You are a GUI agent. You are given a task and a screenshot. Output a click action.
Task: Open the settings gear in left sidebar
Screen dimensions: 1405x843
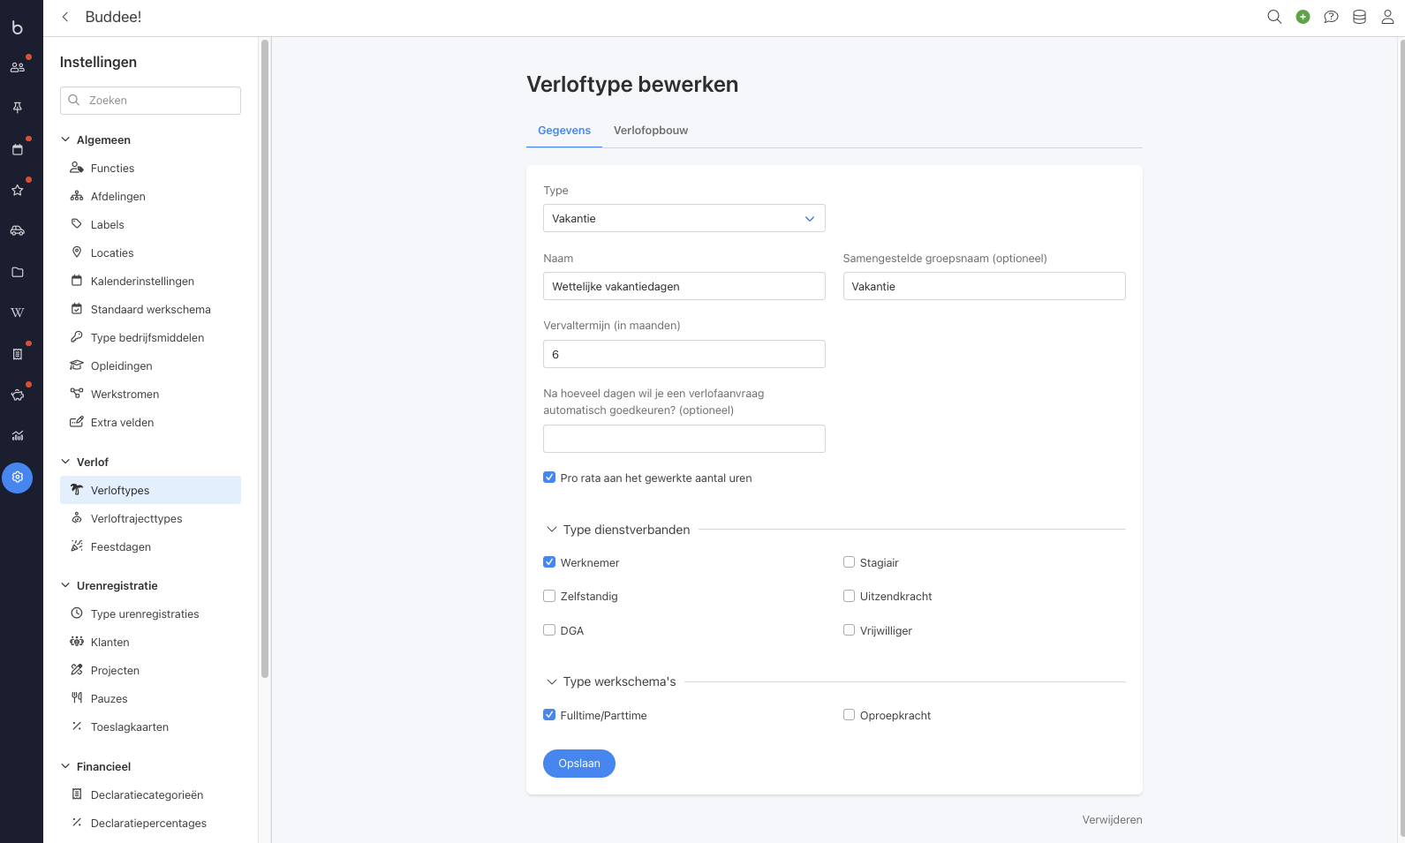17,478
